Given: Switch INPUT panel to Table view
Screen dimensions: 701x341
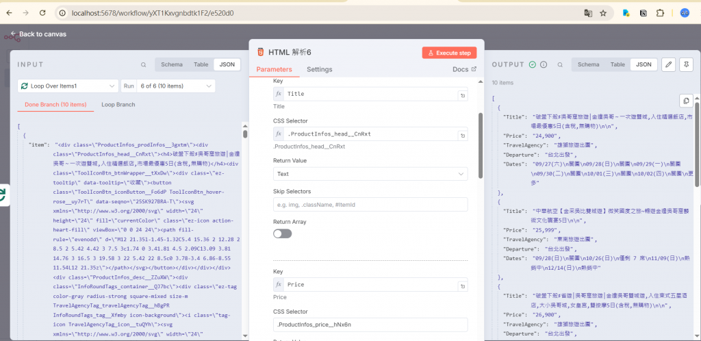Looking at the screenshot, I should (201, 64).
